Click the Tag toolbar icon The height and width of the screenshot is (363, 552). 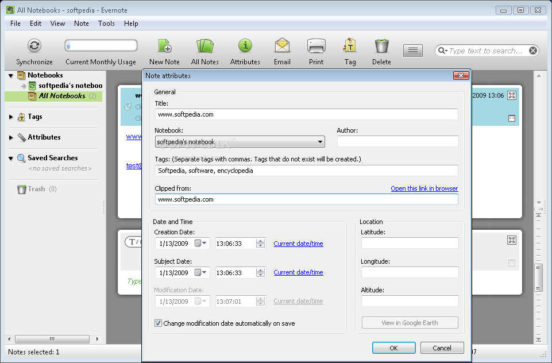(350, 46)
